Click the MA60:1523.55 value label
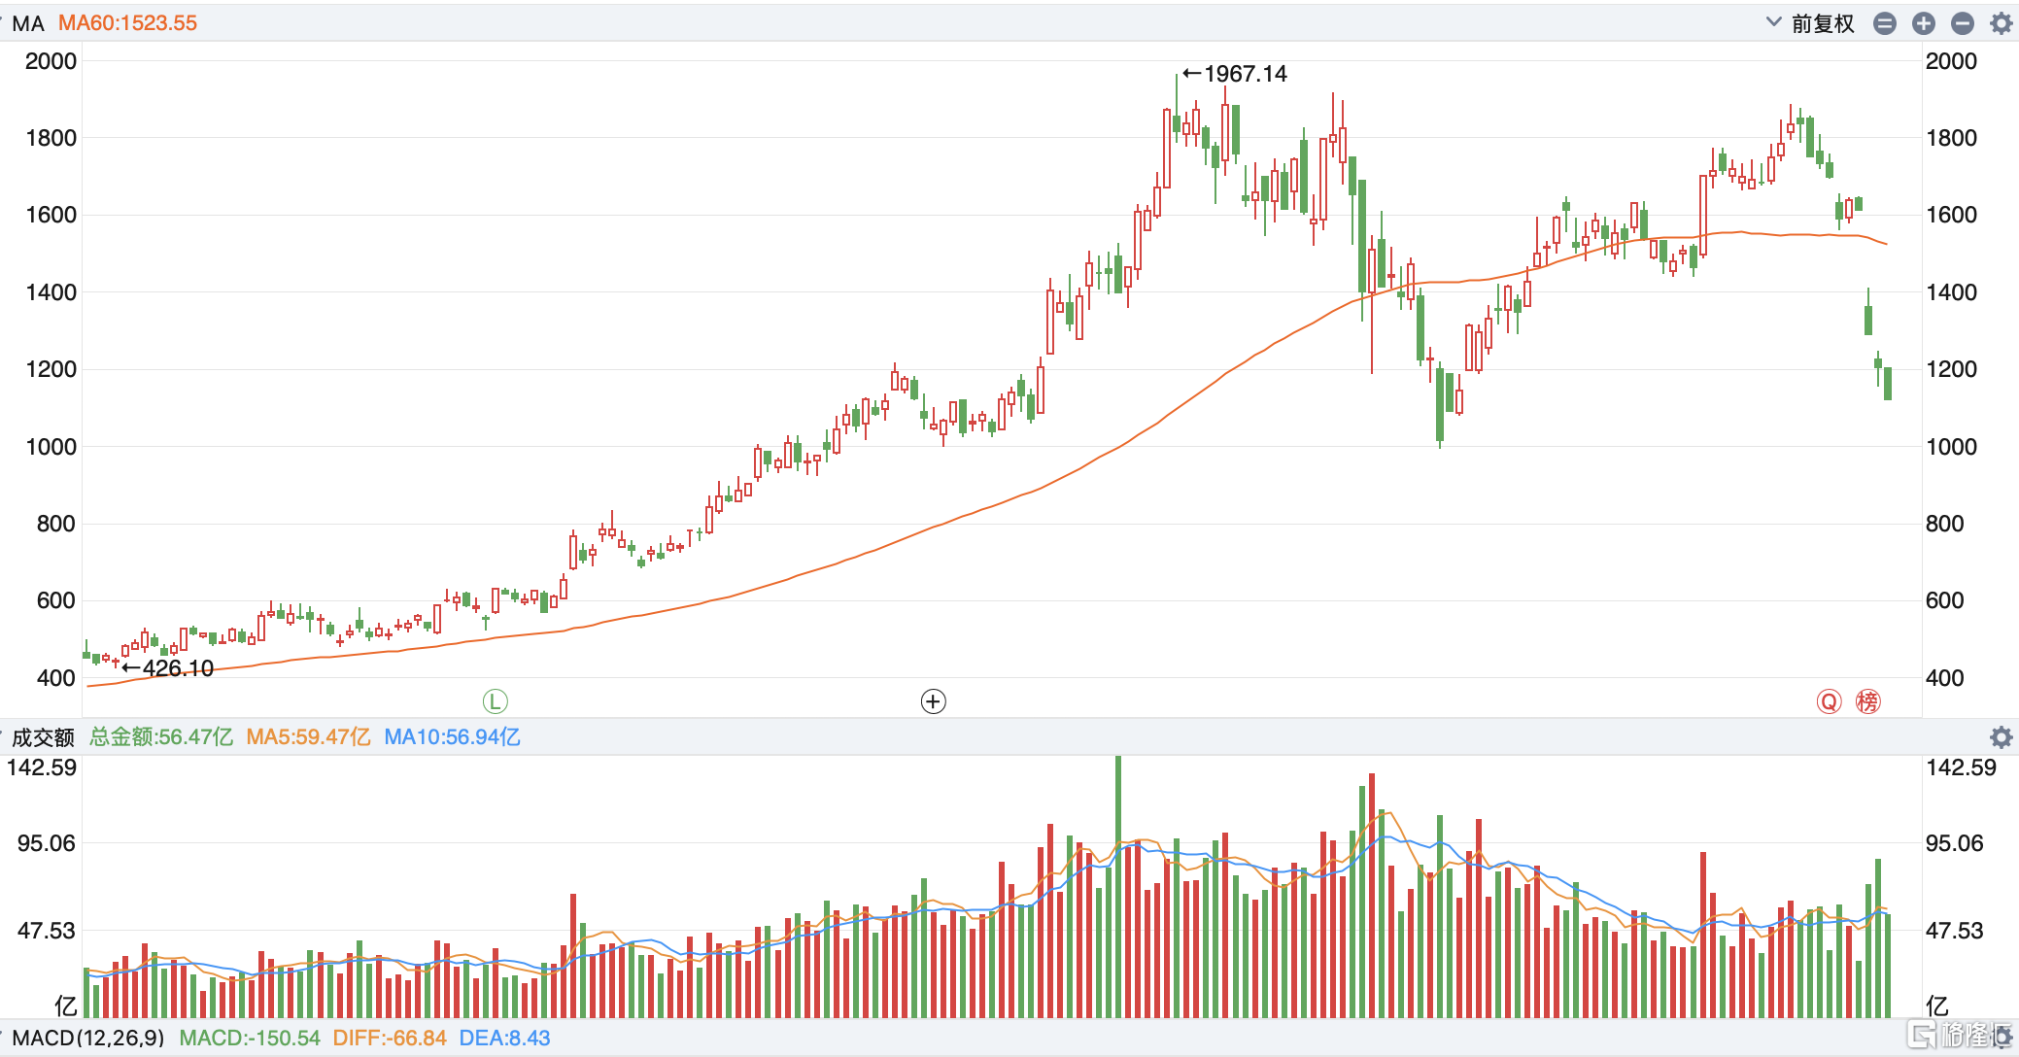2019x1057 pixels. pyautogui.click(x=127, y=23)
